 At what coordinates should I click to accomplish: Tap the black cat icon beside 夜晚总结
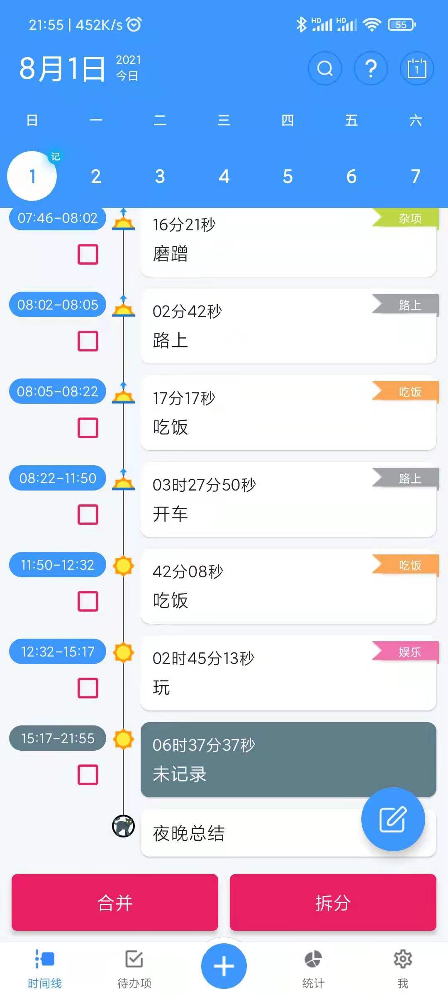[123, 826]
